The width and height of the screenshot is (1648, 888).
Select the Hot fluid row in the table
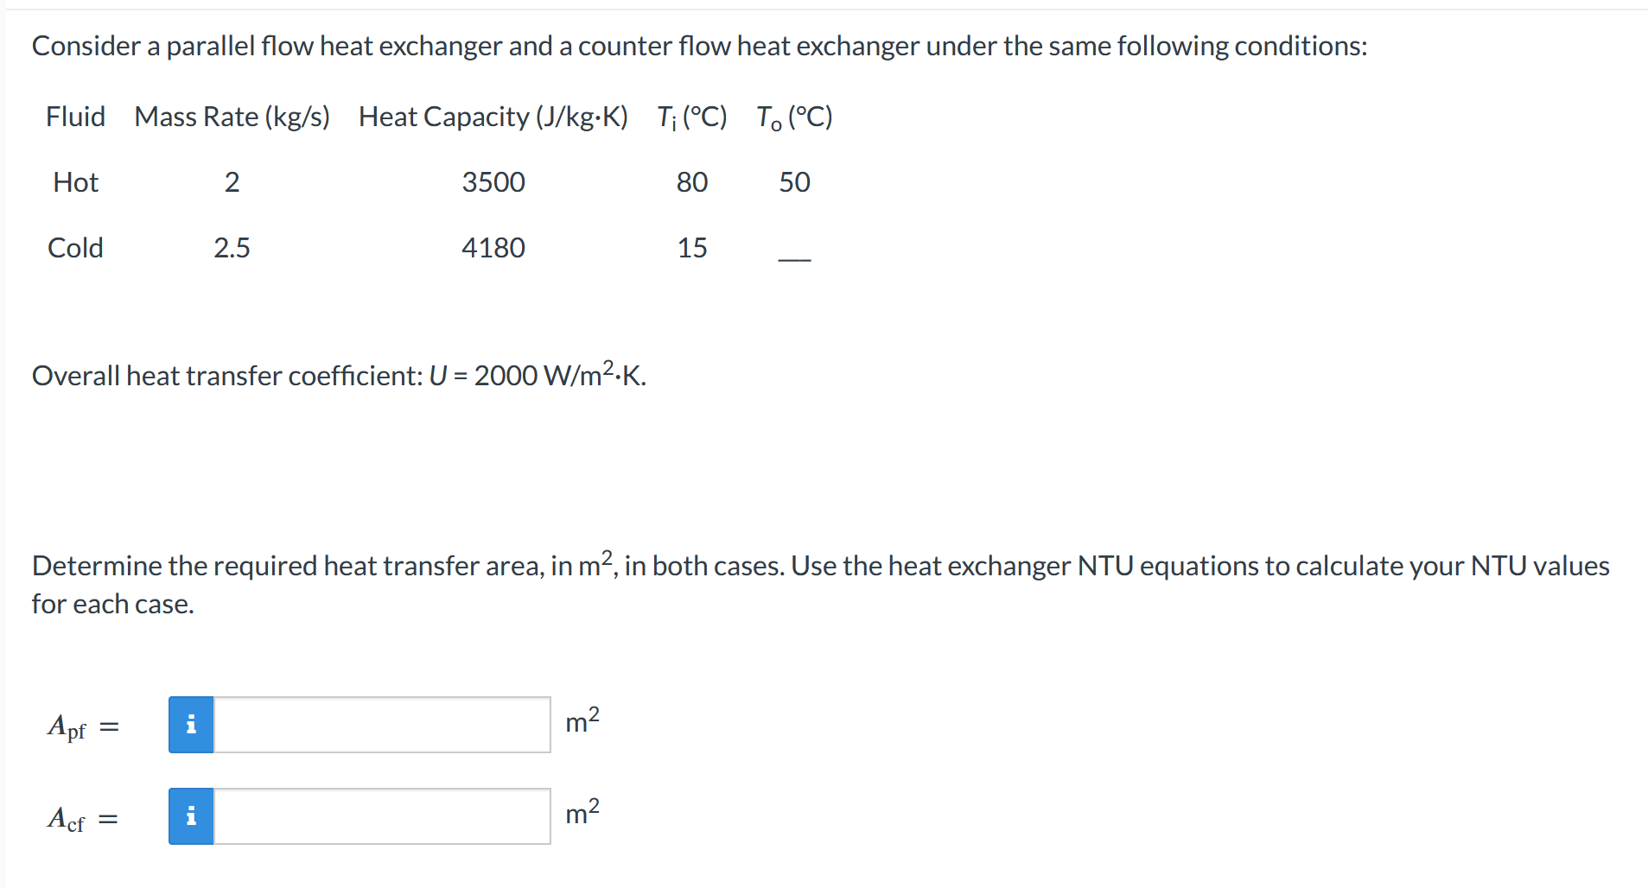[76, 181]
